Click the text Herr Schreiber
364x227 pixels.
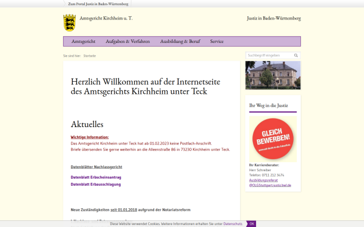[x=260, y=170]
